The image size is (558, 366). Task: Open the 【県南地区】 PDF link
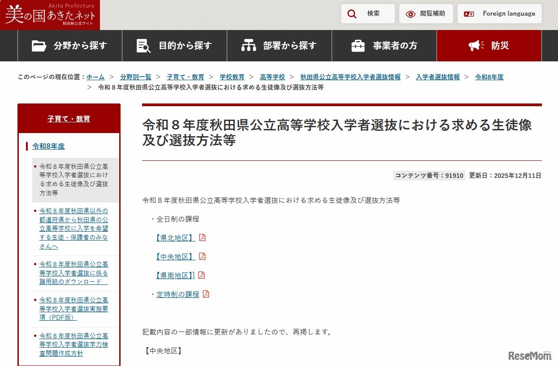pyautogui.click(x=175, y=276)
